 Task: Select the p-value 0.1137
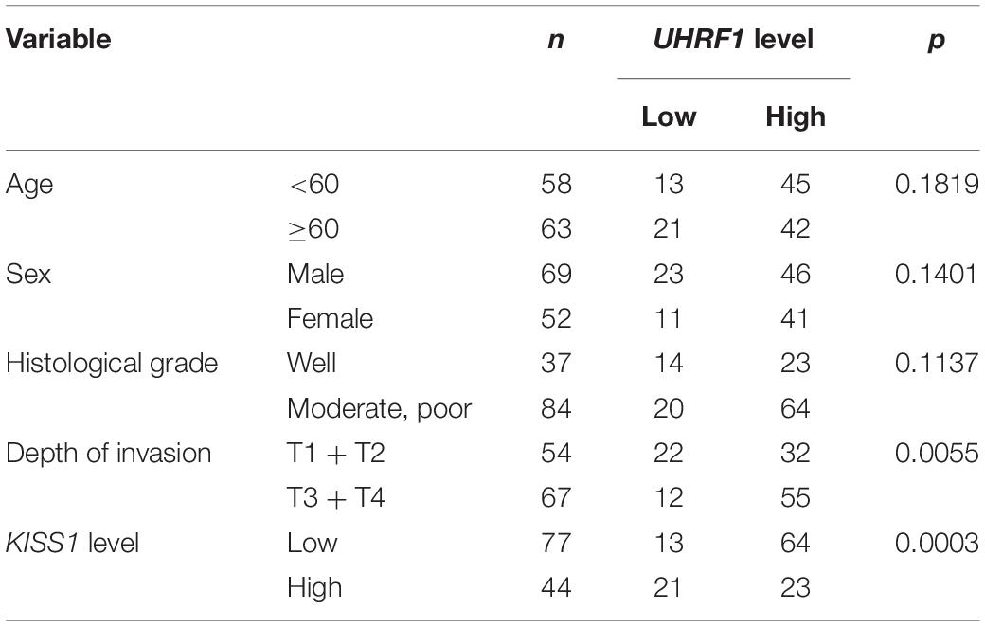[936, 364]
